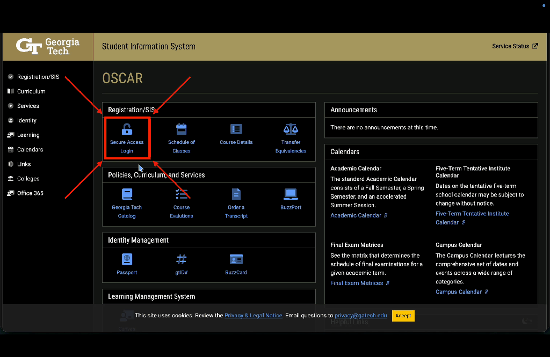
Task: Open the Service Status external link
Action: [x=515, y=46]
